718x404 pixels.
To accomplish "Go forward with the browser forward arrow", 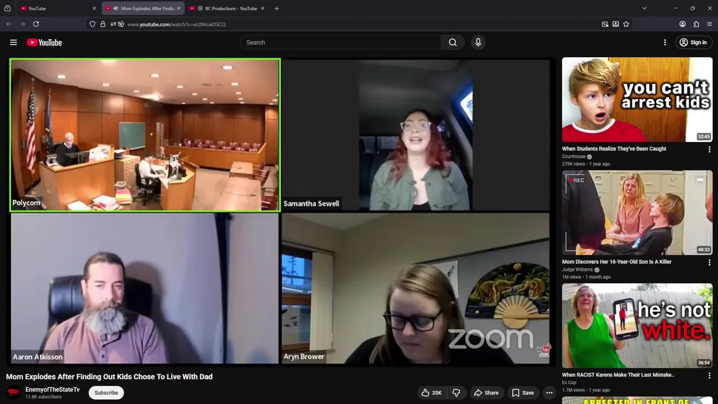I will coord(22,24).
